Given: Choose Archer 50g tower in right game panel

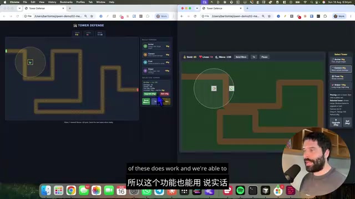Looking at the screenshot, I should 341,60.
